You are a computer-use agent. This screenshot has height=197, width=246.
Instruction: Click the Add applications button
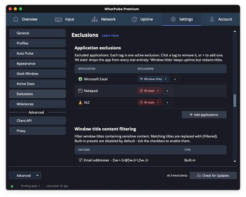(204, 115)
